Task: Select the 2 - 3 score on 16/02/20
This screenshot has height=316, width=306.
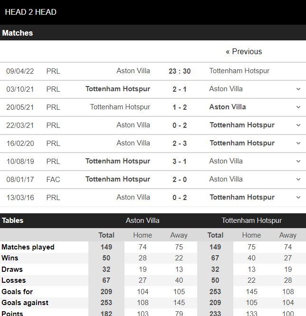Action: coord(180,144)
